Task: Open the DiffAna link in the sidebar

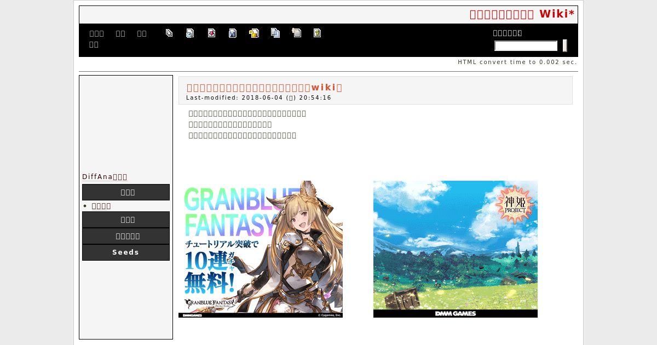Action: 105,177
